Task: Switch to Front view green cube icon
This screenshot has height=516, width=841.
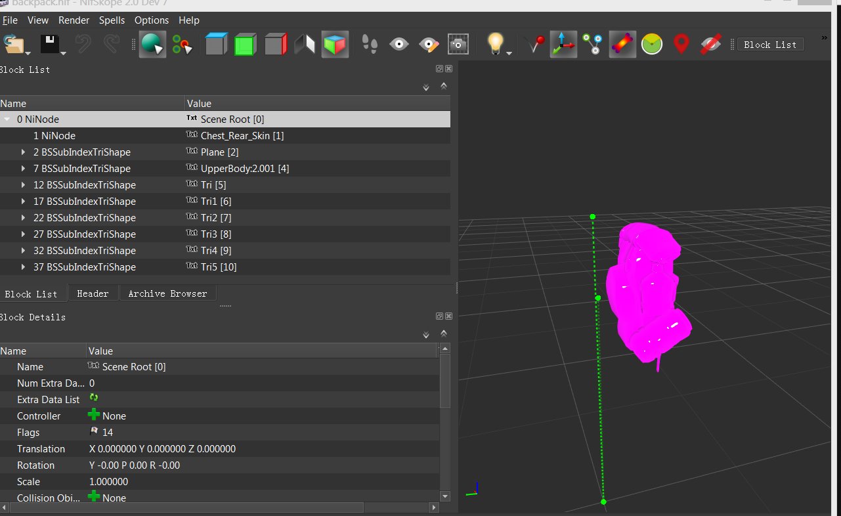Action: point(246,45)
